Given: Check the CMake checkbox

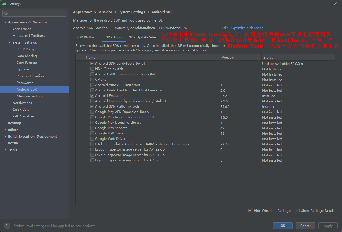Looking at the screenshot, I should 92,80.
